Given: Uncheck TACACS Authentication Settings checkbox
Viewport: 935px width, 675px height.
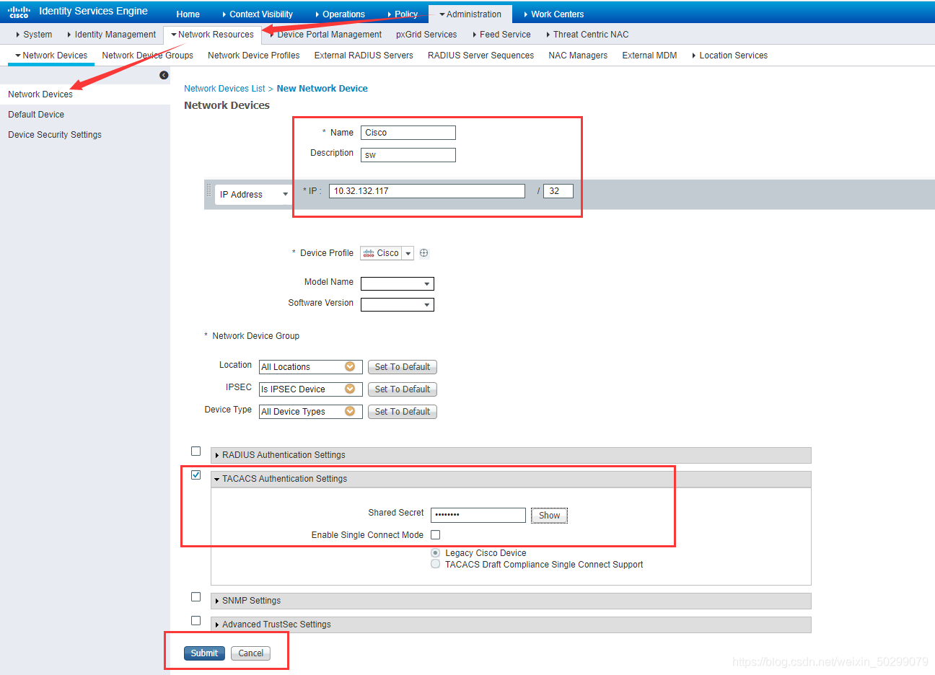Looking at the screenshot, I should 196,475.
